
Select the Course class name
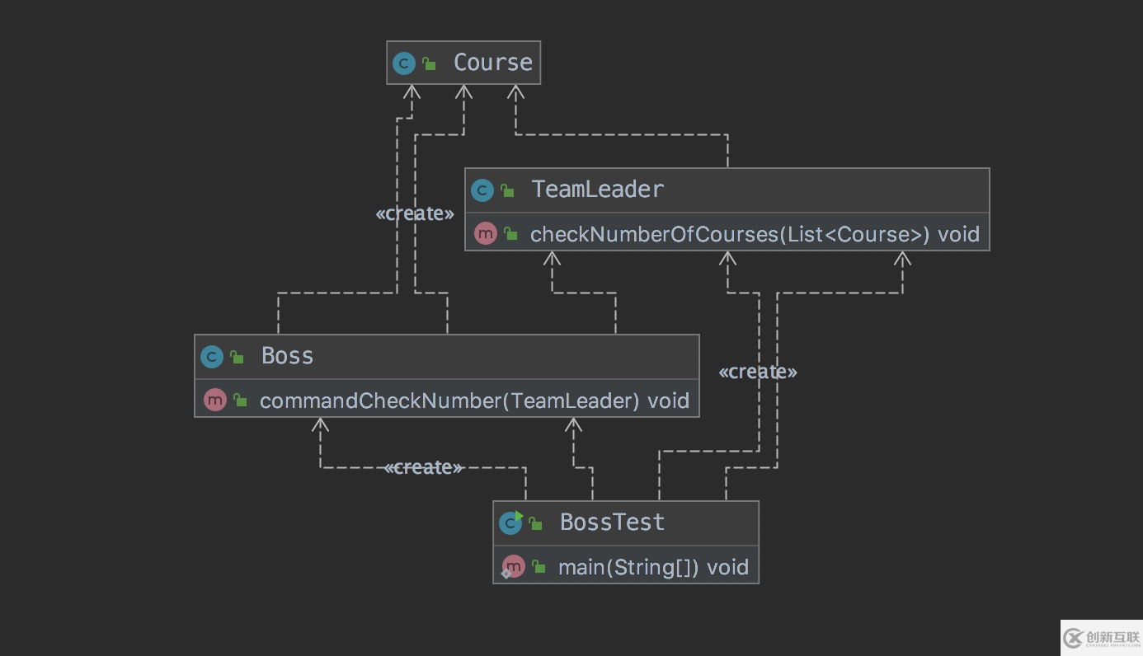(x=492, y=63)
